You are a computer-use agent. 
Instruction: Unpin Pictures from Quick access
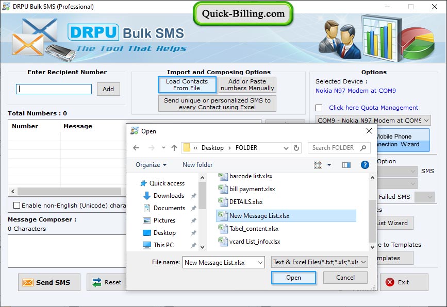tap(193, 220)
